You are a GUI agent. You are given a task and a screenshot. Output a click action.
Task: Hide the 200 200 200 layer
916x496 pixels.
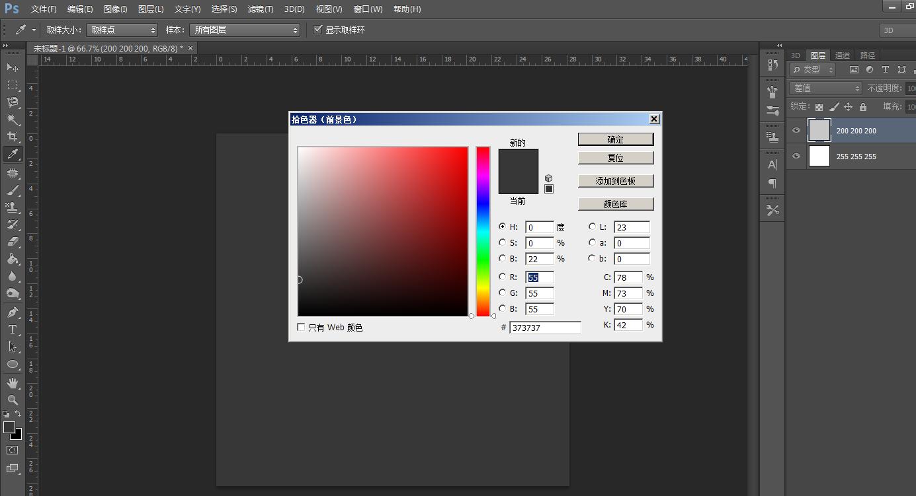tap(796, 131)
